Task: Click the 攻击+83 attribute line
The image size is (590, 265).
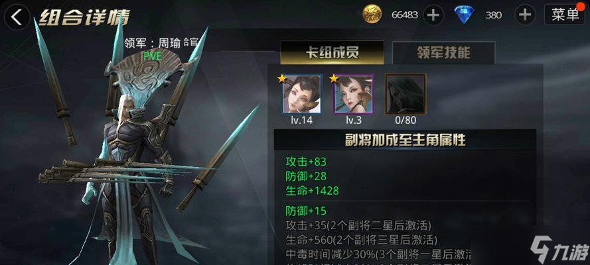Action: [x=306, y=162]
